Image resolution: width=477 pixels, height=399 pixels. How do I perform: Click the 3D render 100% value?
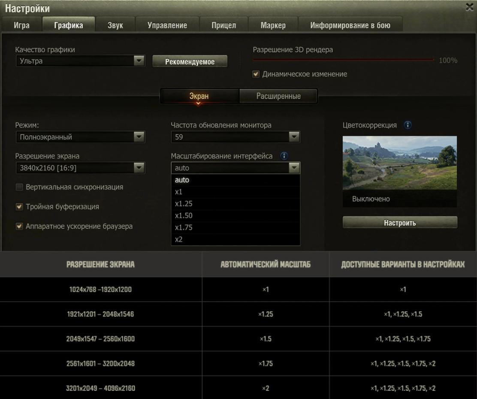click(448, 60)
